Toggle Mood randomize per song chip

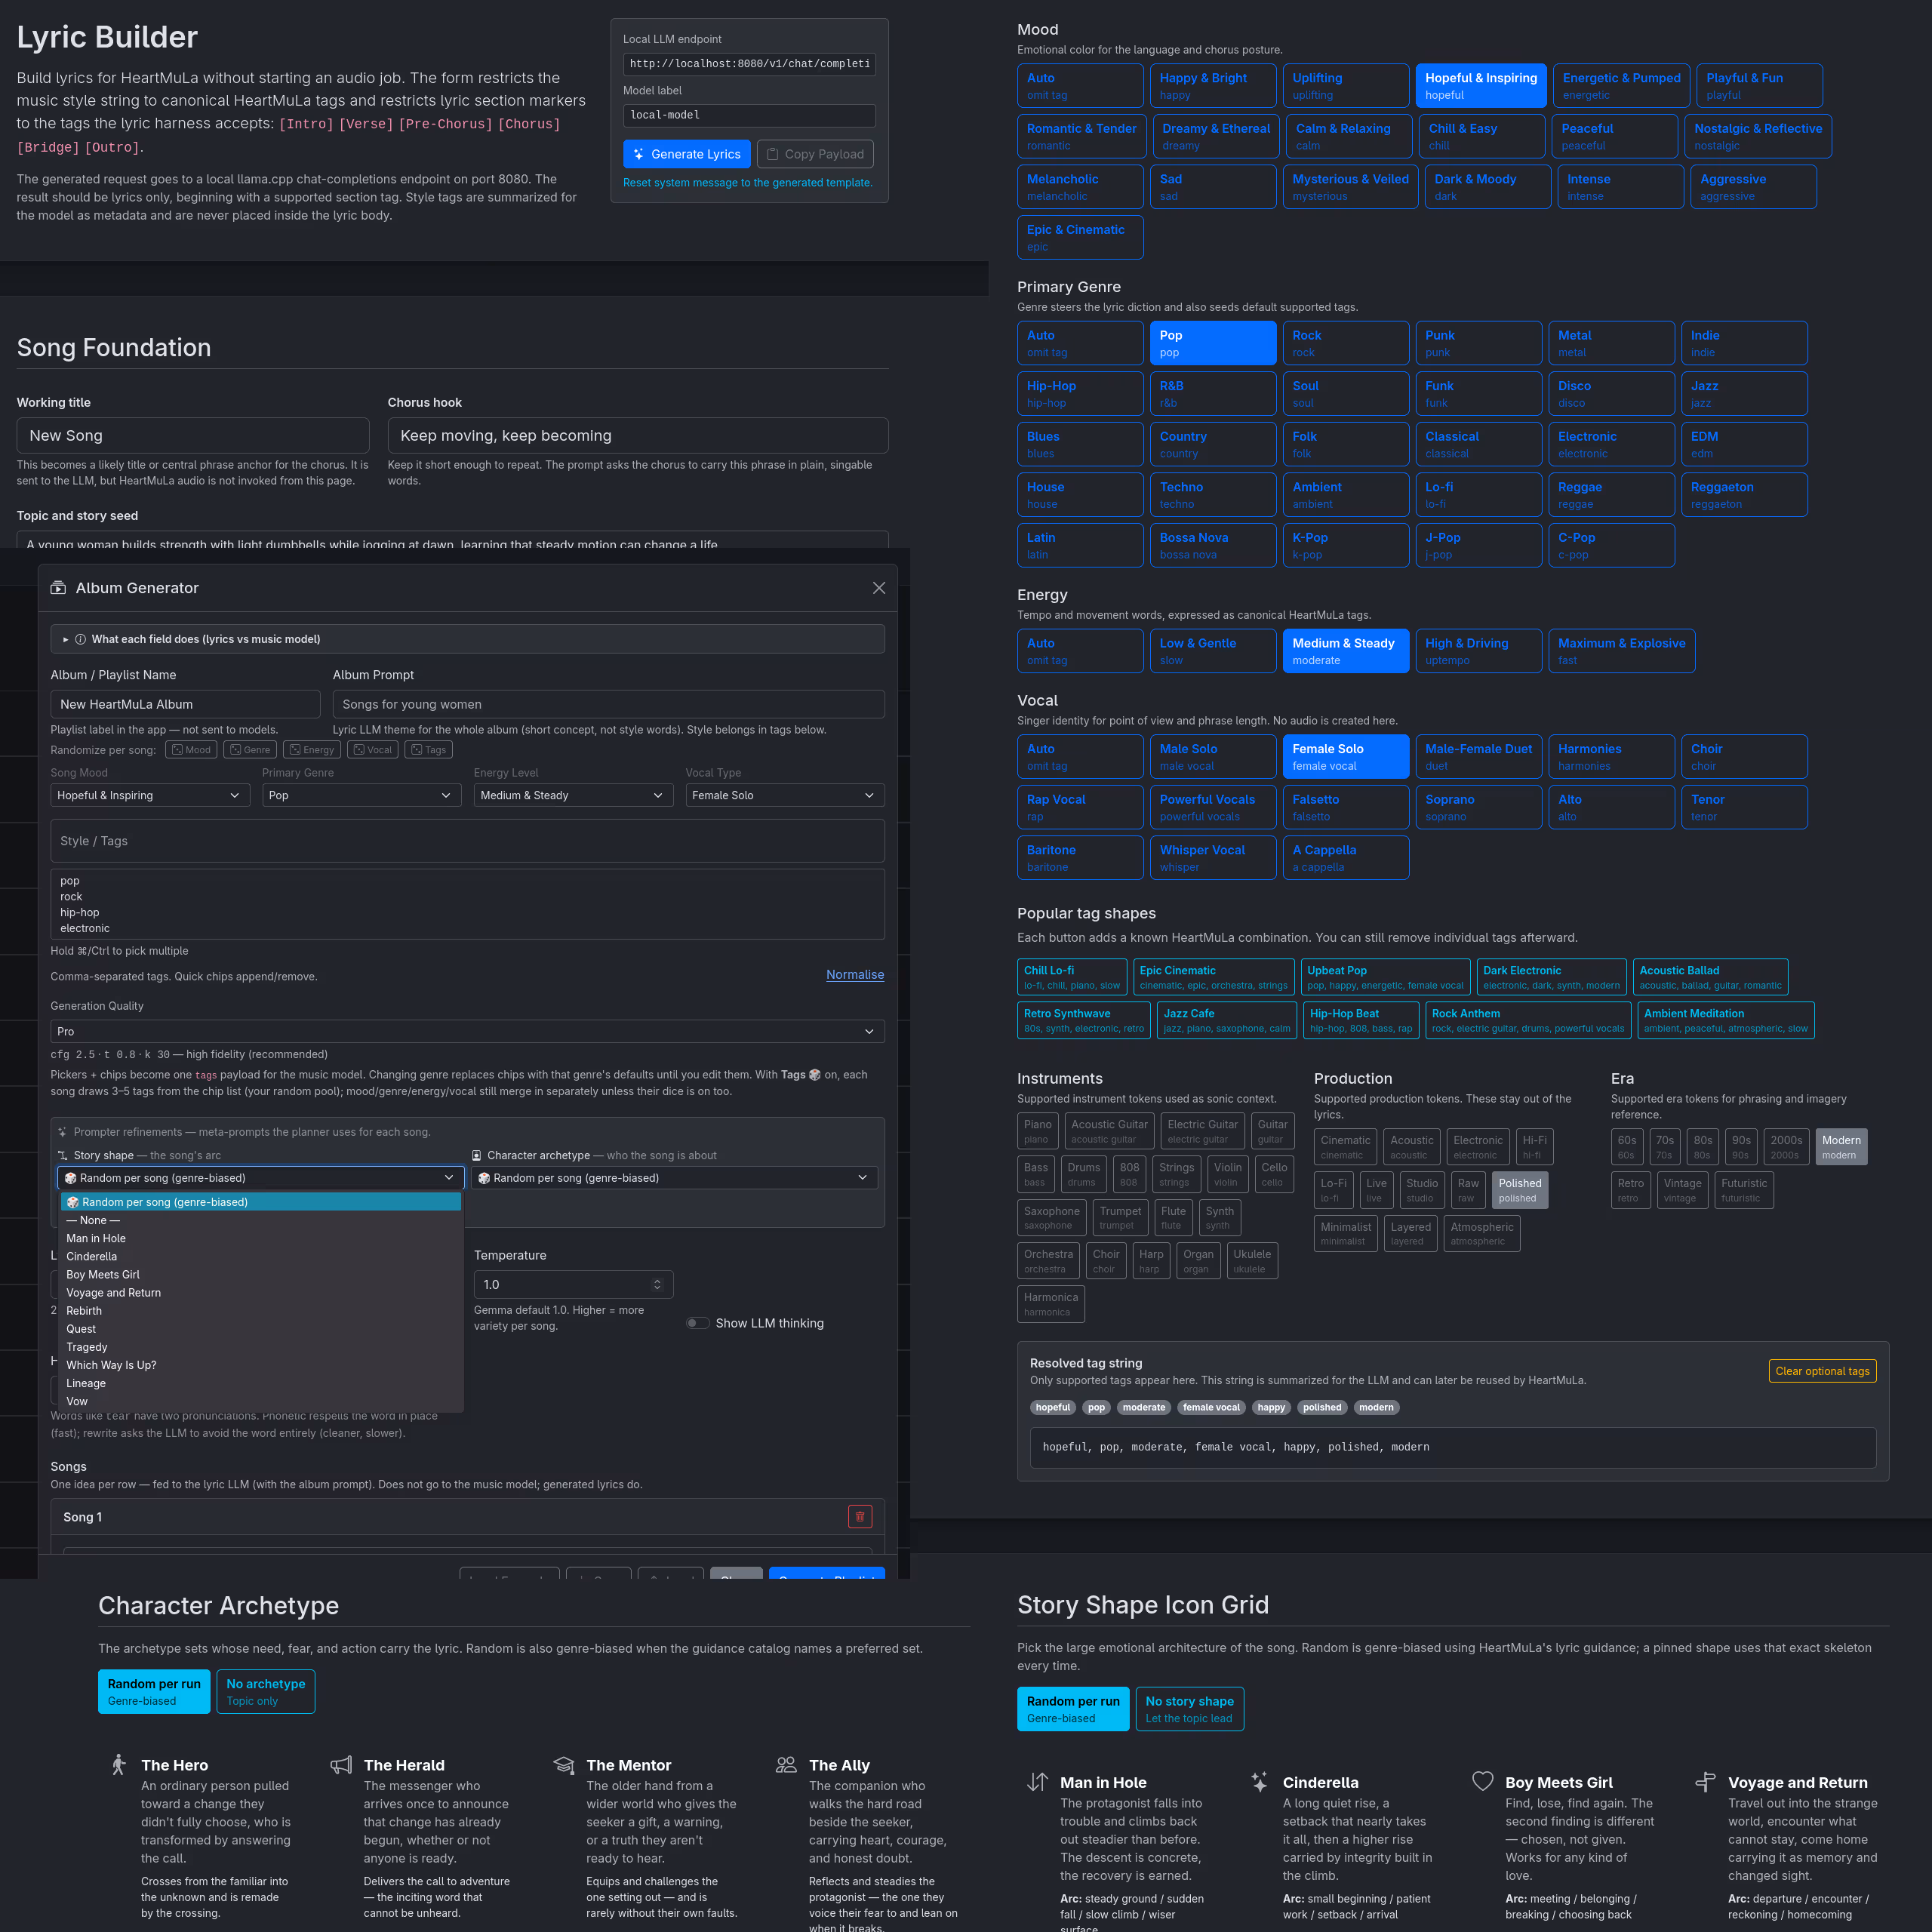click(x=191, y=750)
